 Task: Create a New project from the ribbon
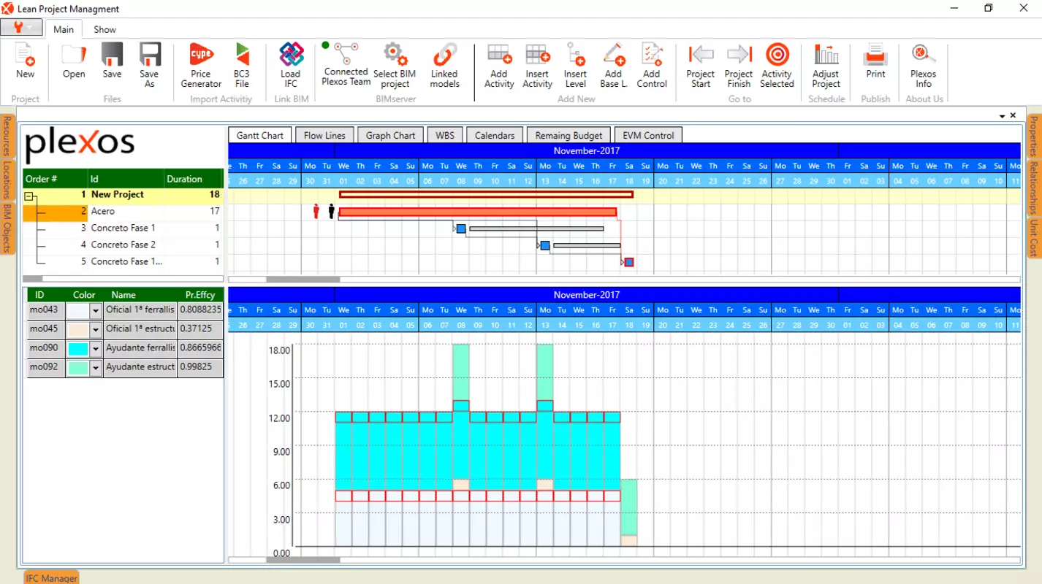pyautogui.click(x=25, y=61)
